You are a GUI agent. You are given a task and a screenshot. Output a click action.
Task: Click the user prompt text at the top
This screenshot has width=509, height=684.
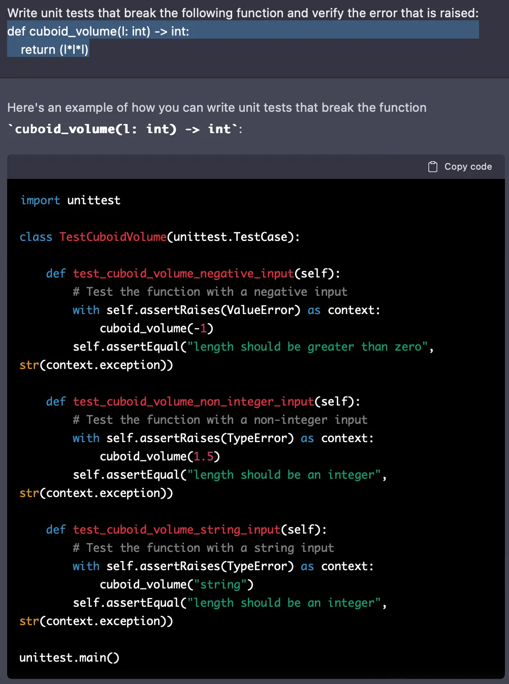[243, 13]
